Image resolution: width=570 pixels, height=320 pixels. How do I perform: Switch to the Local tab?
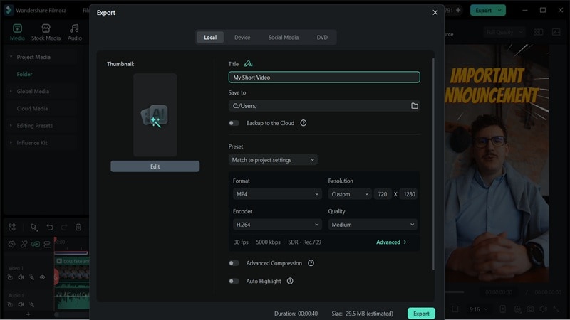click(x=210, y=38)
